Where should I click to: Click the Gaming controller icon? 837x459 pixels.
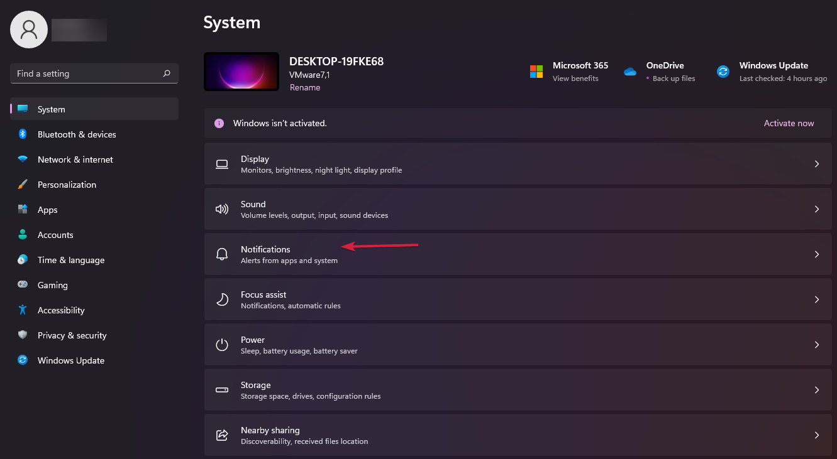(x=23, y=285)
